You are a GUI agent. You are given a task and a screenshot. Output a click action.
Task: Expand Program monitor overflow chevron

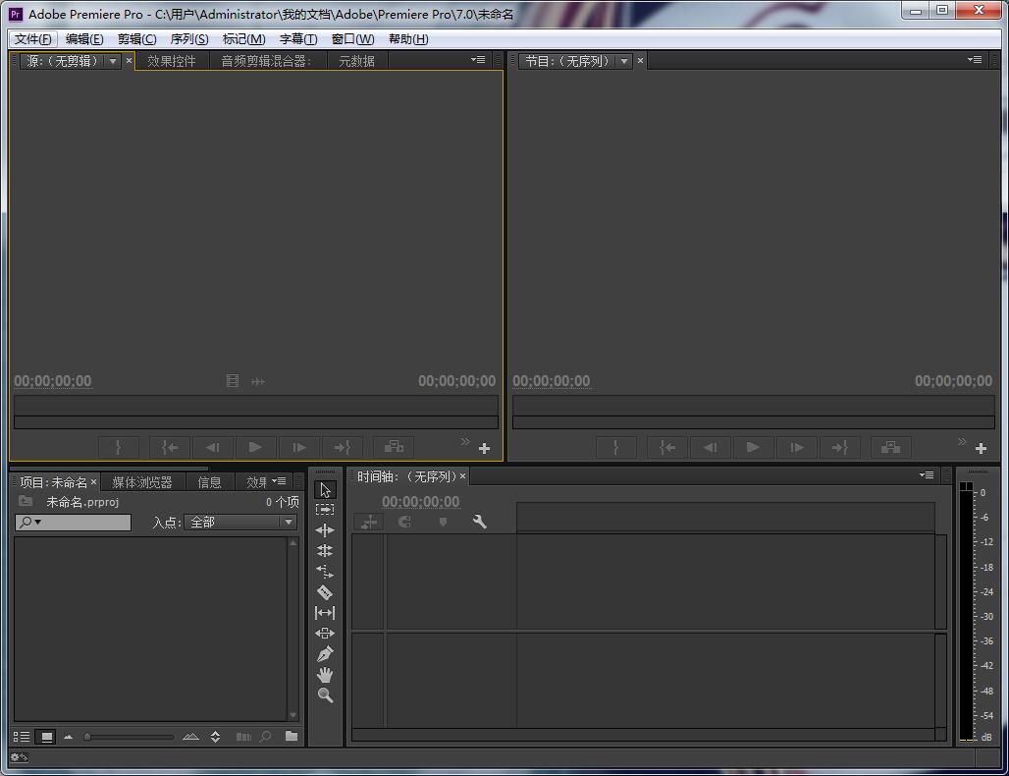[x=961, y=441]
